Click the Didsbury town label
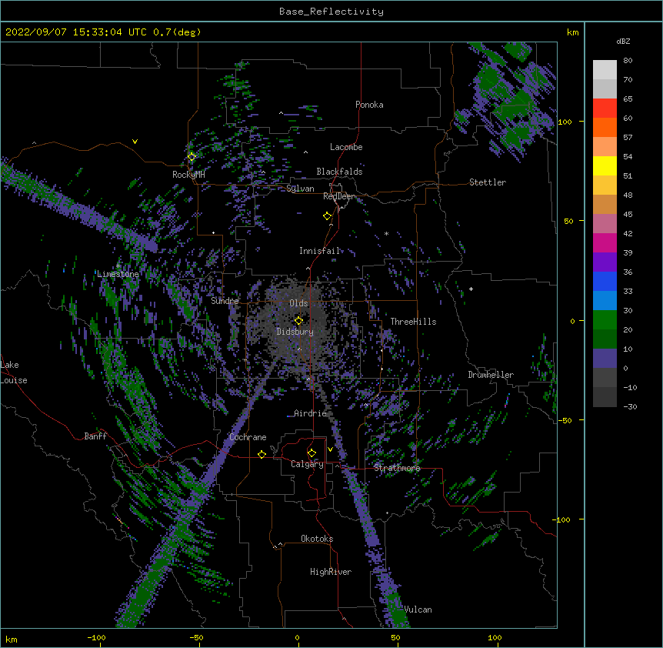This screenshot has width=663, height=648. [x=295, y=332]
